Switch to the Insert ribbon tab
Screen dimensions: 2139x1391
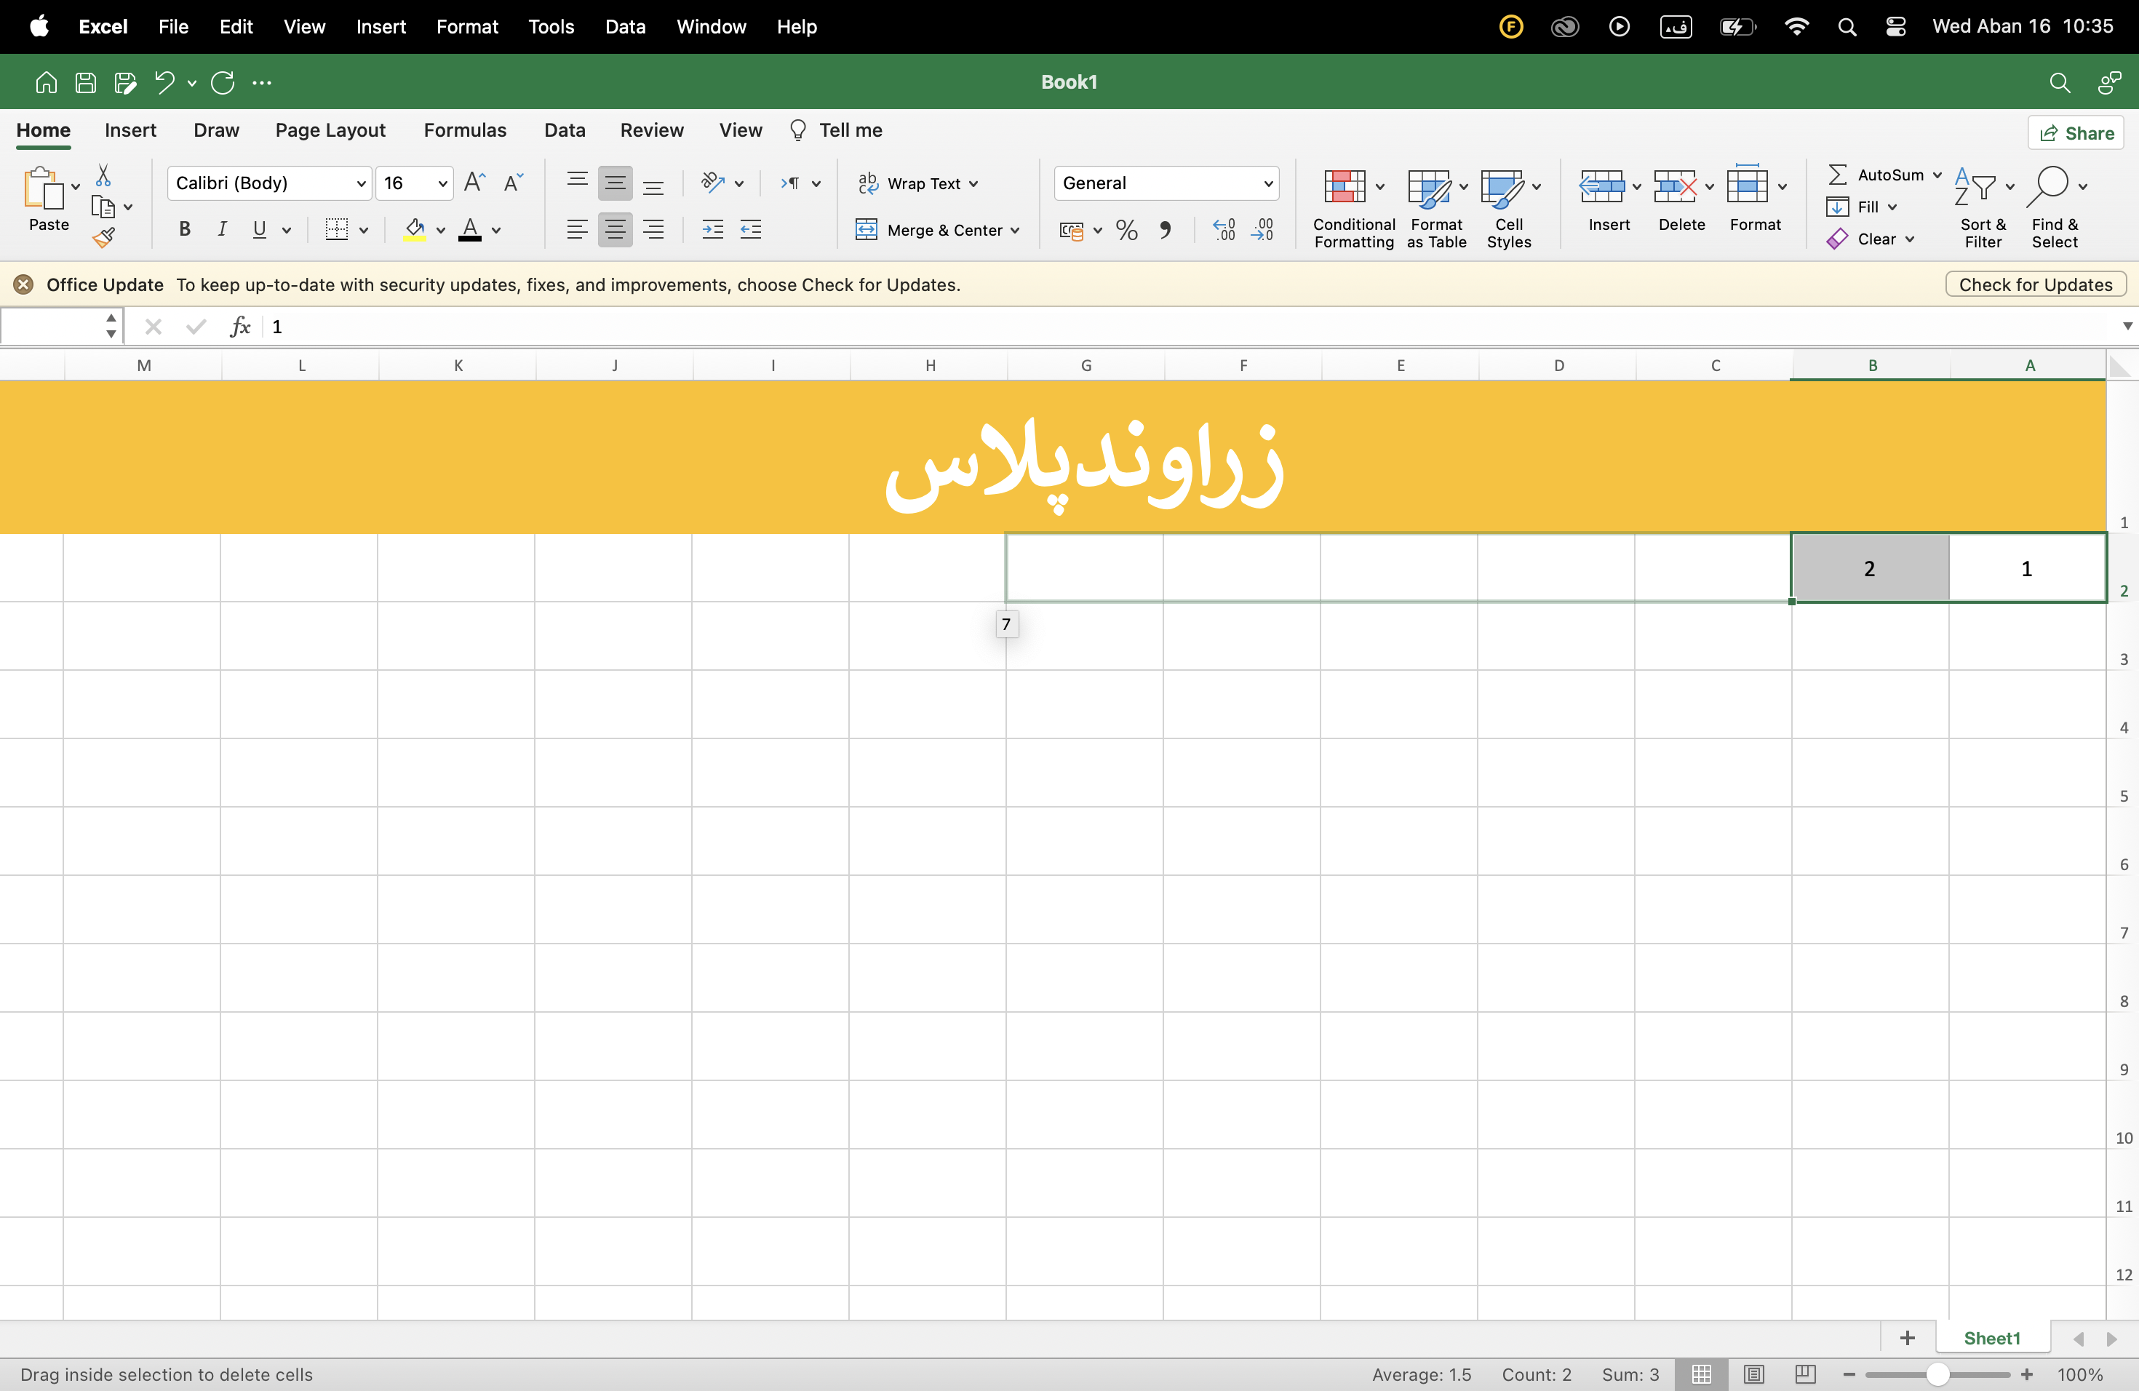coord(130,130)
